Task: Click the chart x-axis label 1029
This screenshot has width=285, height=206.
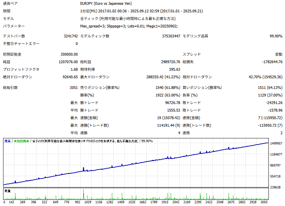Action: 88,202
